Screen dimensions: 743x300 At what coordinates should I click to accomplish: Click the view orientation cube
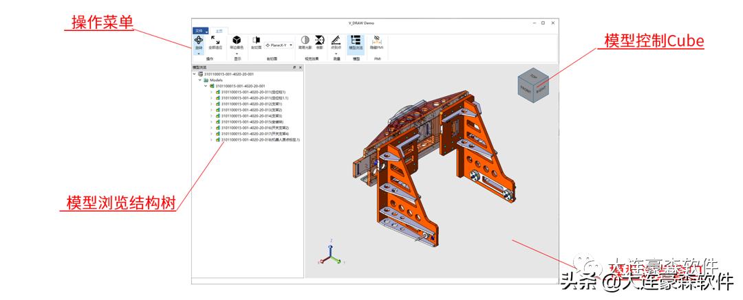(532, 87)
